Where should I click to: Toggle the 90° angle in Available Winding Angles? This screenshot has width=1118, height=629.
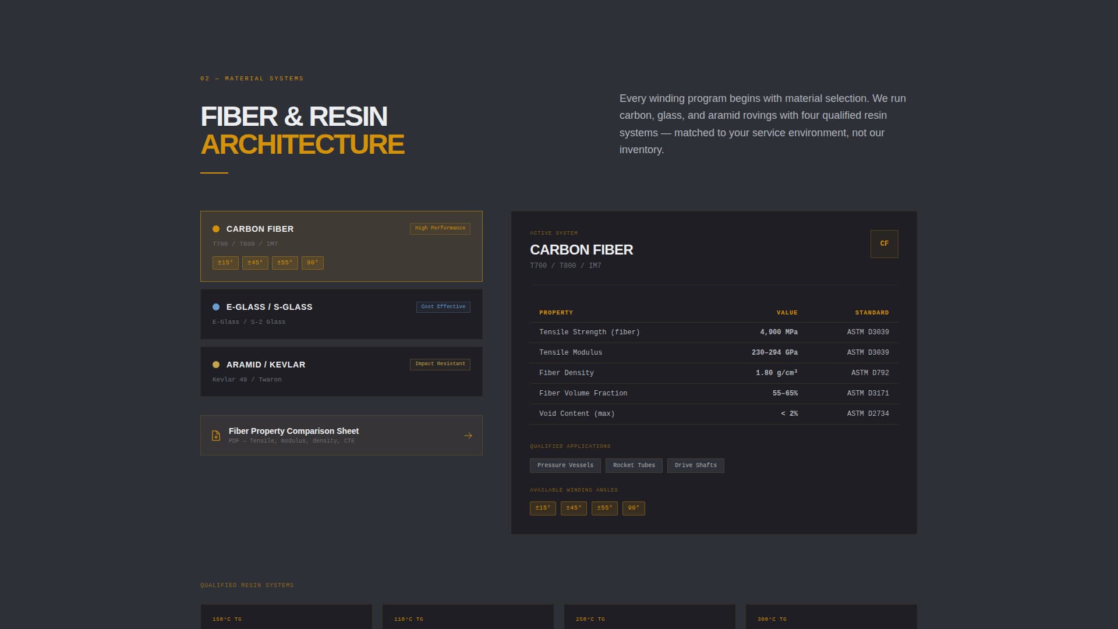[633, 508]
